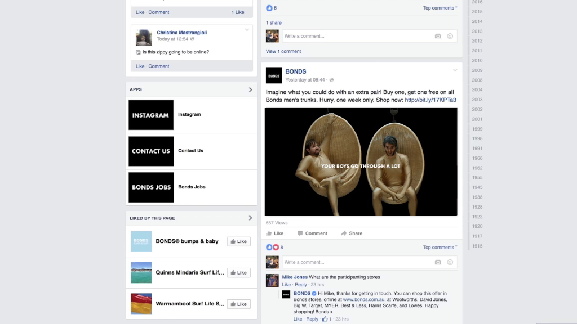Click camera icon in top comment box

[437, 36]
